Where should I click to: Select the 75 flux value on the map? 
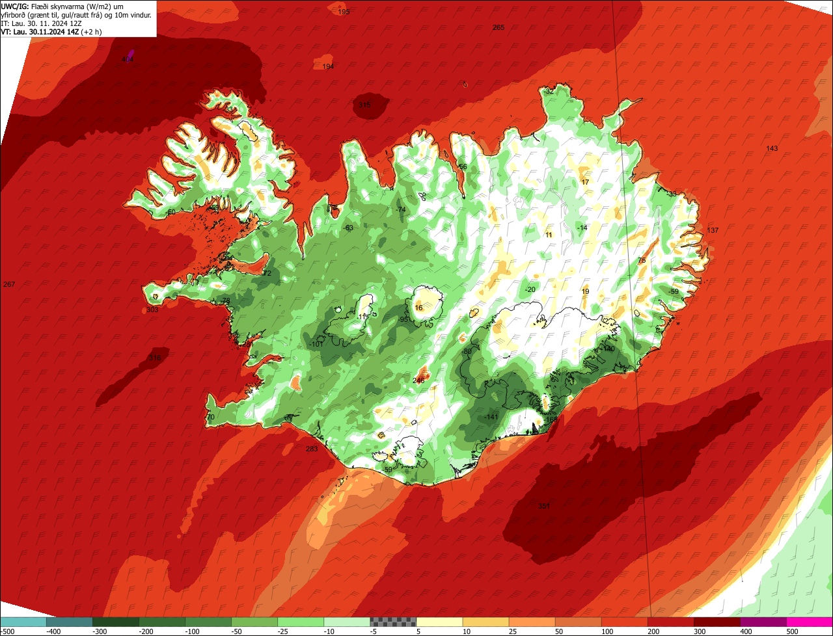[x=642, y=261]
